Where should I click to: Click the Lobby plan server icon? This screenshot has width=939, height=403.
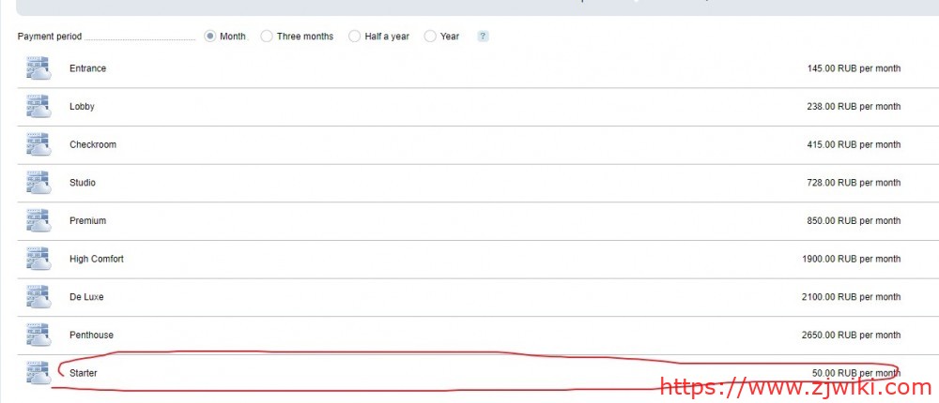click(x=38, y=107)
